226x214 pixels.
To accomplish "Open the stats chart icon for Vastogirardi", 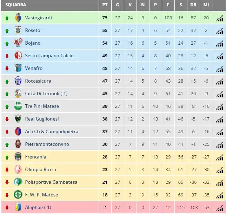I will pos(219,18).
